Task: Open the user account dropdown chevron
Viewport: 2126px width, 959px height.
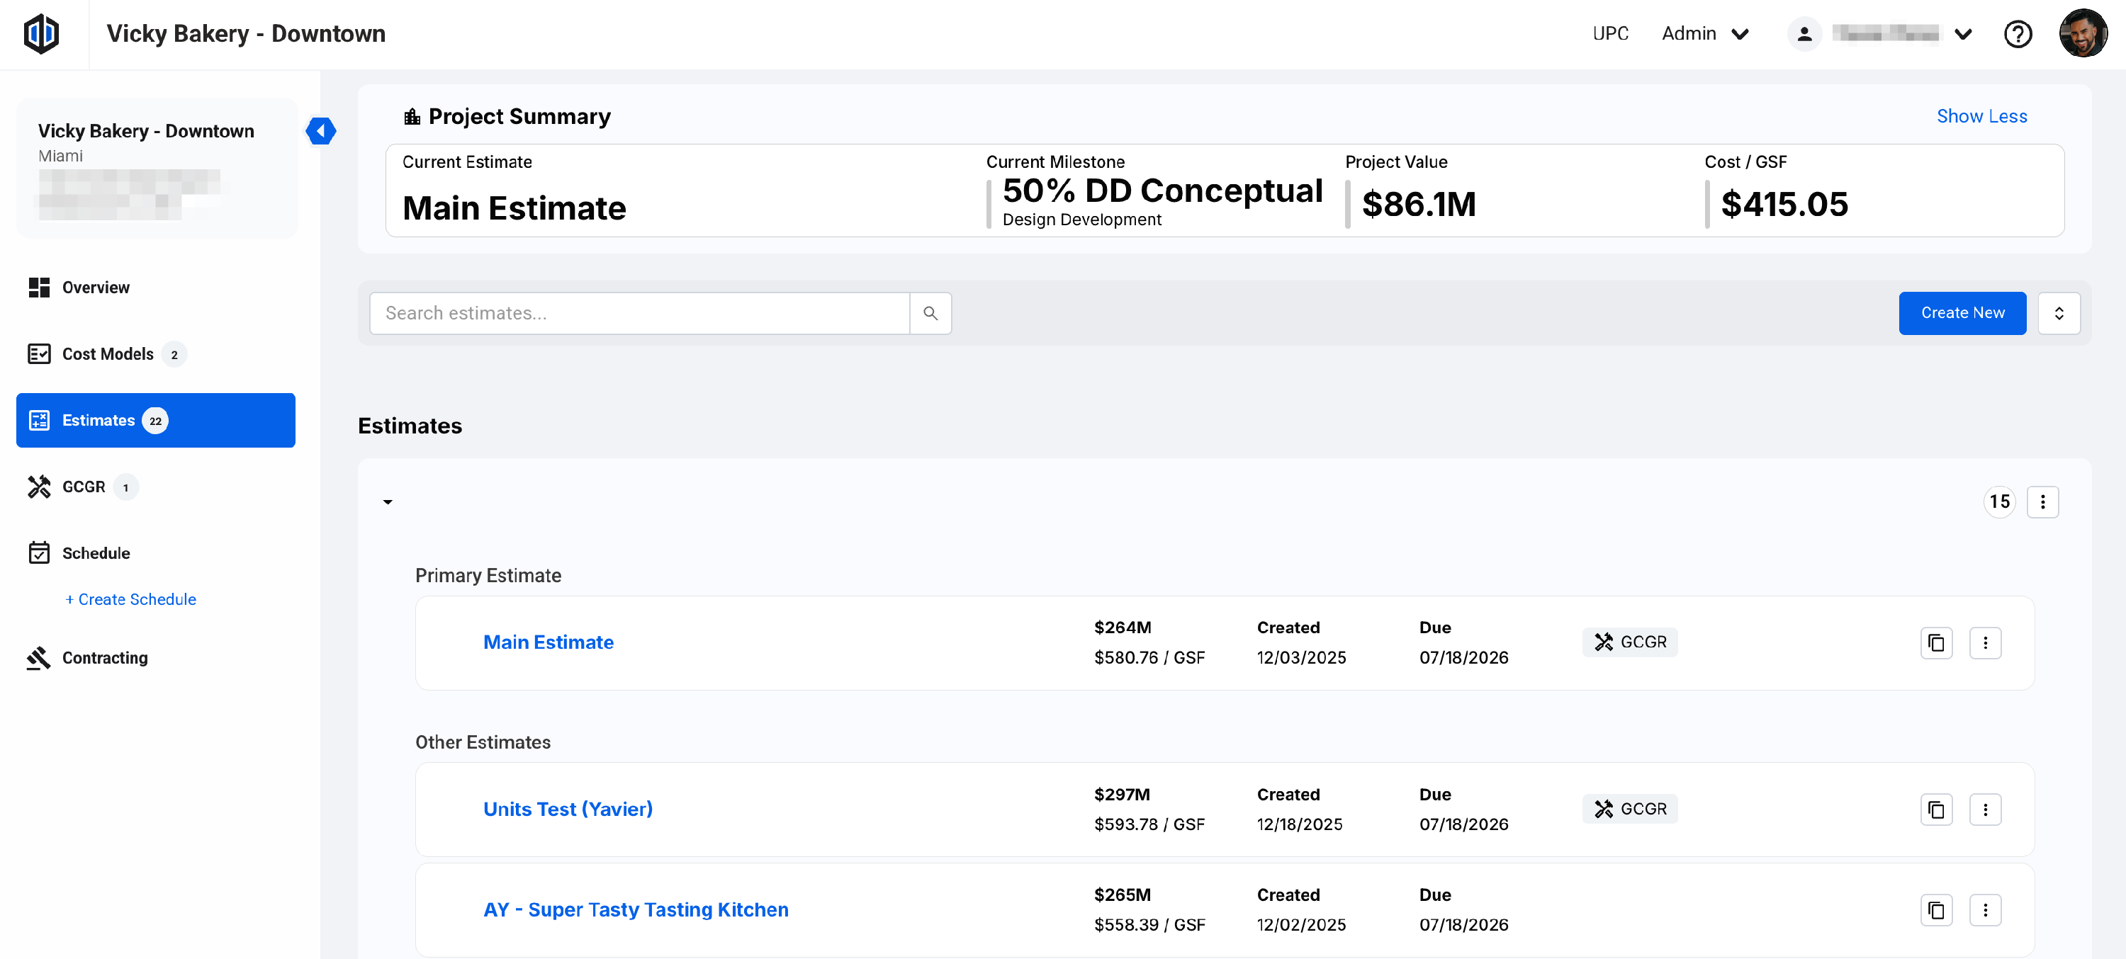Action: 1962,34
